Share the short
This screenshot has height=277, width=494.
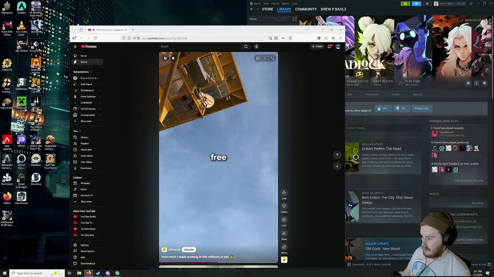coord(284,233)
